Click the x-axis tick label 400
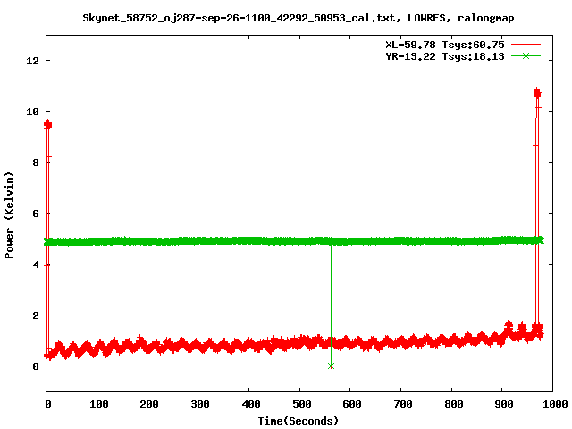Screen dimensions: 572x429 click(x=250, y=404)
